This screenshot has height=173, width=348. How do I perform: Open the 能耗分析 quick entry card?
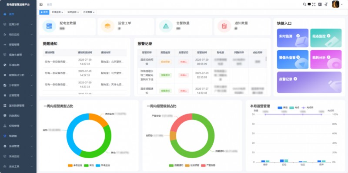tap(326, 59)
